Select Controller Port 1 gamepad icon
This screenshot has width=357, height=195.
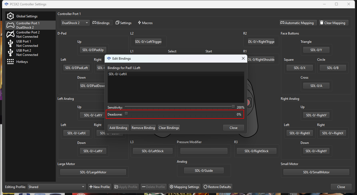pos(10,25)
